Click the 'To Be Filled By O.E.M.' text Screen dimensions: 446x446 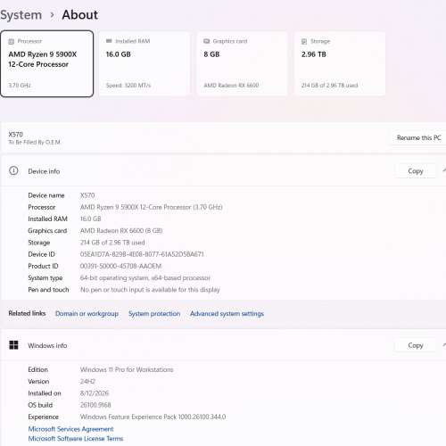34,142
